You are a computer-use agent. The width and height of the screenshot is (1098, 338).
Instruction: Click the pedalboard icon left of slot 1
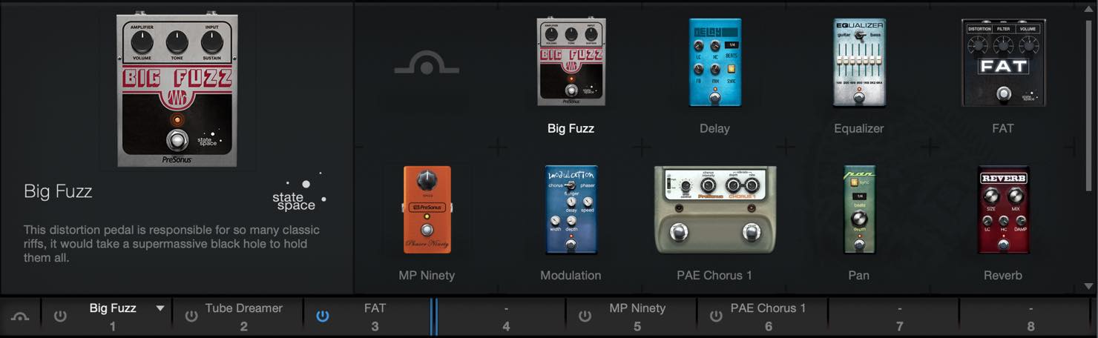click(x=20, y=317)
